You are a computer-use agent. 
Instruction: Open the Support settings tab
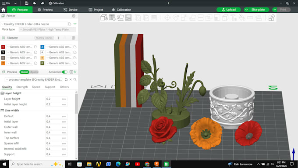tap(50, 87)
